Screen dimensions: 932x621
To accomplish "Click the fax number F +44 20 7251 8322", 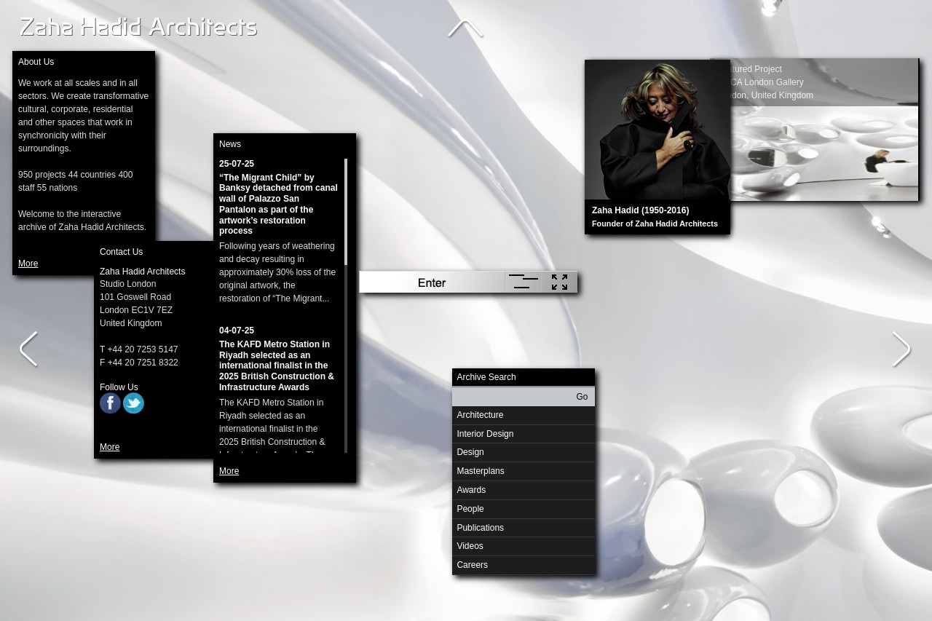I will point(139,363).
